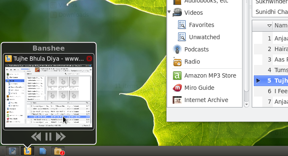Click the Internet Archive label
This screenshot has width=288, height=156.
(x=206, y=100)
